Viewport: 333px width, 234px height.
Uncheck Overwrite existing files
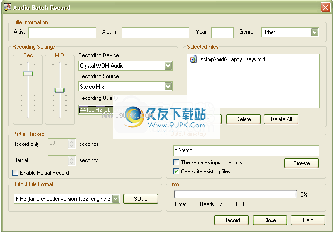176,171
